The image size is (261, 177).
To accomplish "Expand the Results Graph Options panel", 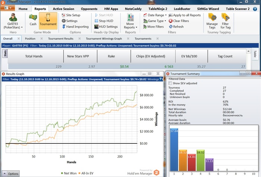I will point(11,174).
